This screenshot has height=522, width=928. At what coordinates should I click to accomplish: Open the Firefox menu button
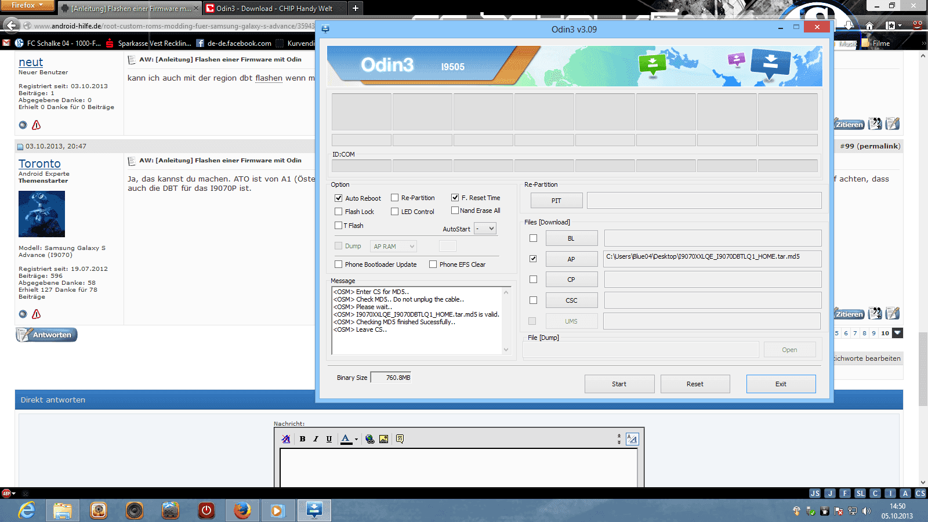(x=27, y=5)
